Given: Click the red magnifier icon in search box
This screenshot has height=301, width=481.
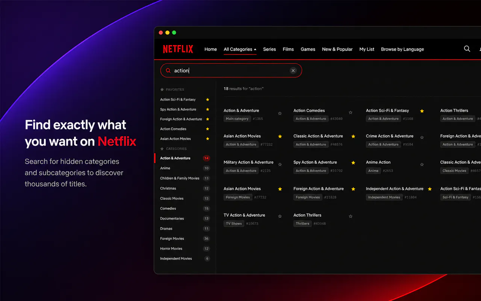Looking at the screenshot, I should 168,70.
